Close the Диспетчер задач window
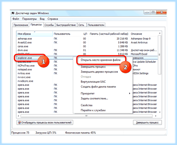 tap(161, 12)
